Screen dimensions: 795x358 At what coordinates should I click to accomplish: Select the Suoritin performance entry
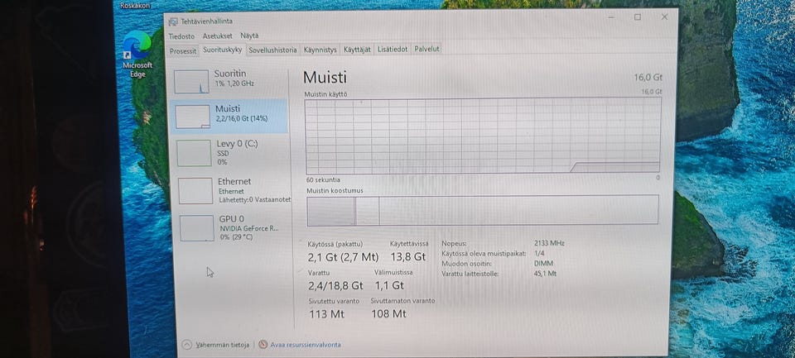coord(229,82)
